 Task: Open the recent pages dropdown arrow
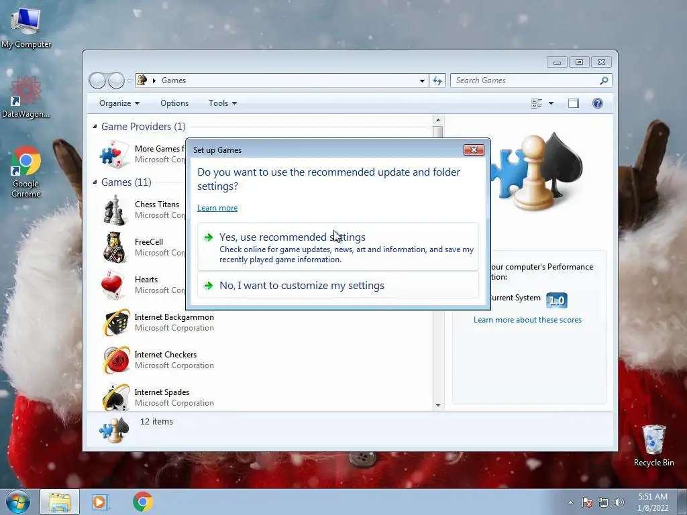pyautogui.click(x=129, y=80)
